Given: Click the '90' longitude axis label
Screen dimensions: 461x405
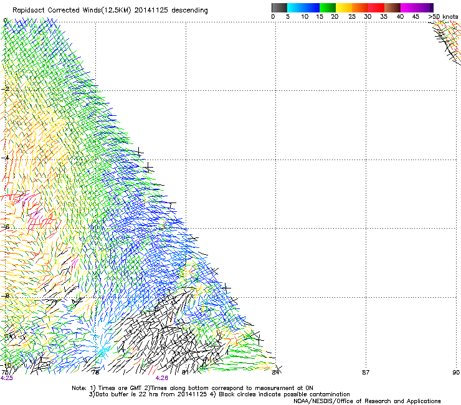Looking at the screenshot, I should point(456,373).
